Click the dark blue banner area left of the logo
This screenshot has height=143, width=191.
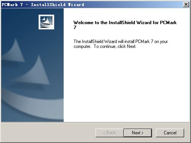[20, 22]
